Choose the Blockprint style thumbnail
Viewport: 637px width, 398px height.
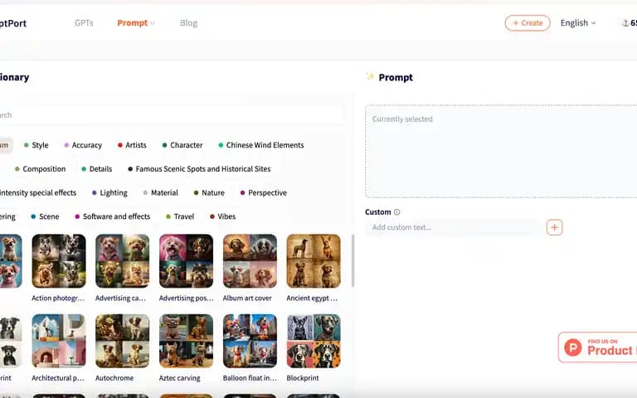coord(314,341)
